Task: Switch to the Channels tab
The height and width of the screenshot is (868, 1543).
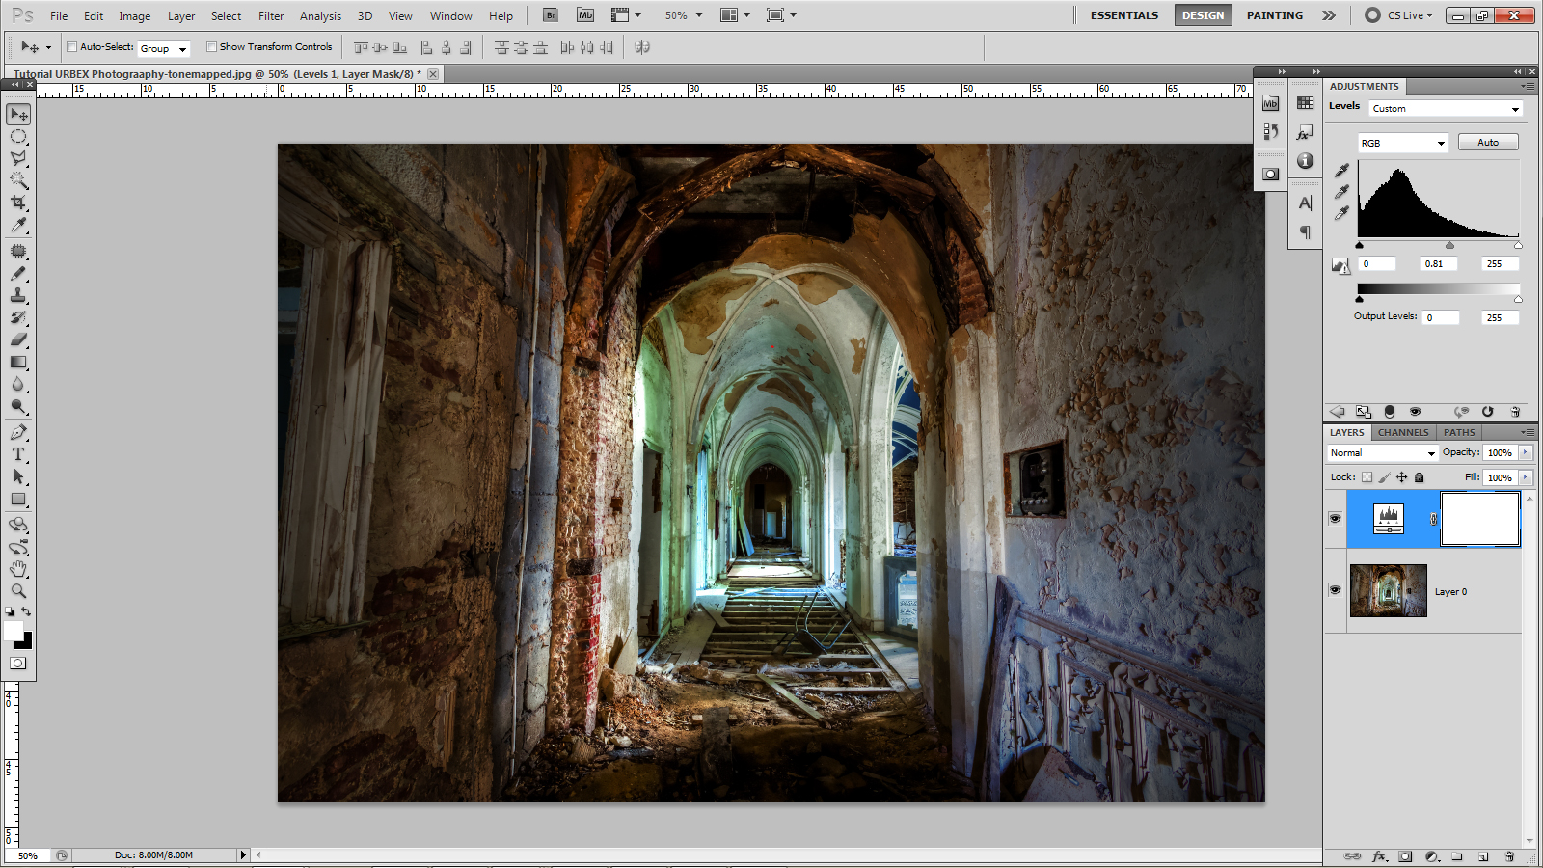Action: [1403, 433]
